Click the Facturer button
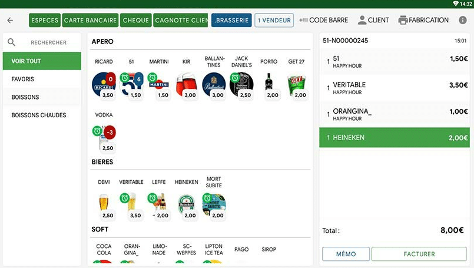 tap(419, 254)
